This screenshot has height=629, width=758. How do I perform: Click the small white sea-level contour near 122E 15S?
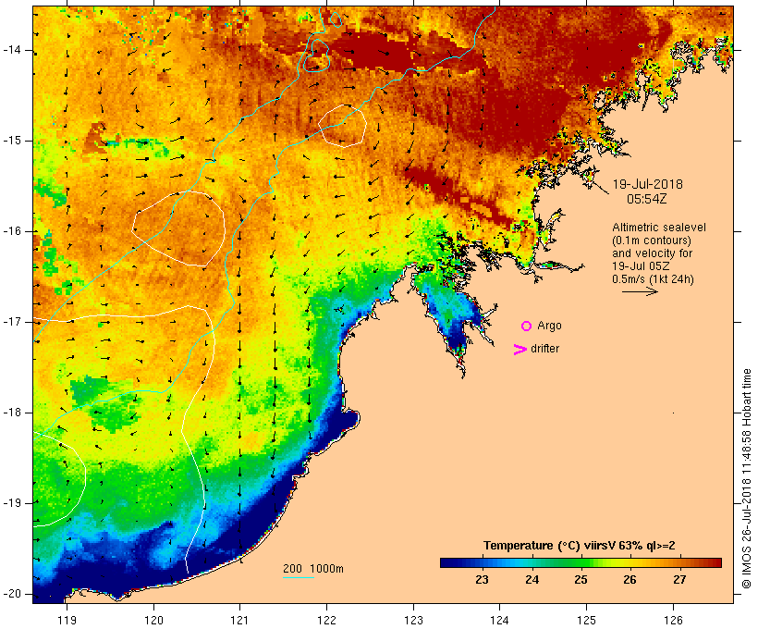coord(342,126)
